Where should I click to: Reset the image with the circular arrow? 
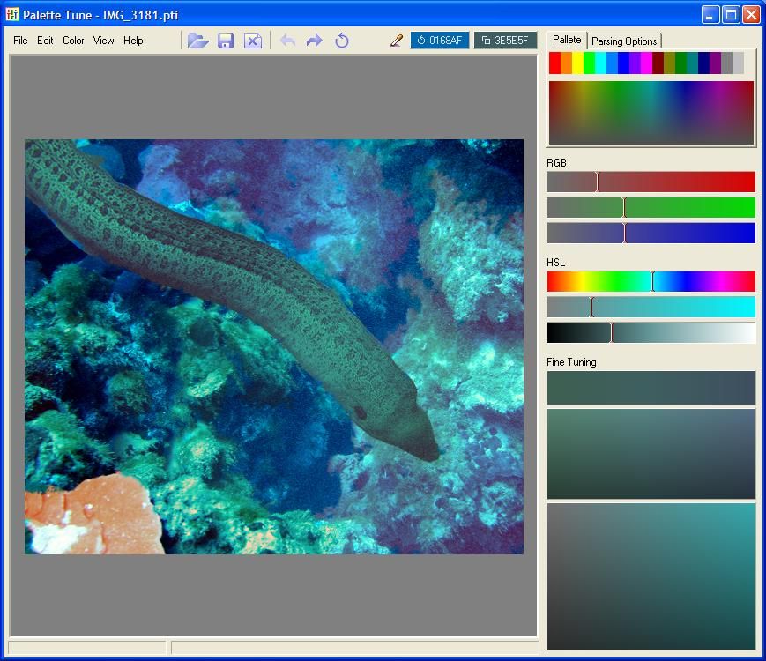coord(341,40)
